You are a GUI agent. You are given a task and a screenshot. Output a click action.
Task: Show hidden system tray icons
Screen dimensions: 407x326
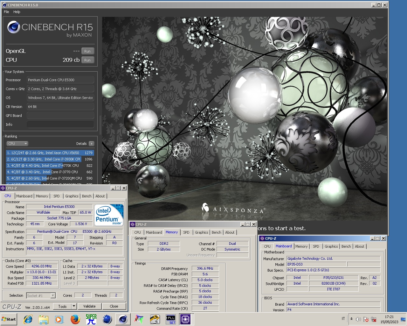coord(351,319)
